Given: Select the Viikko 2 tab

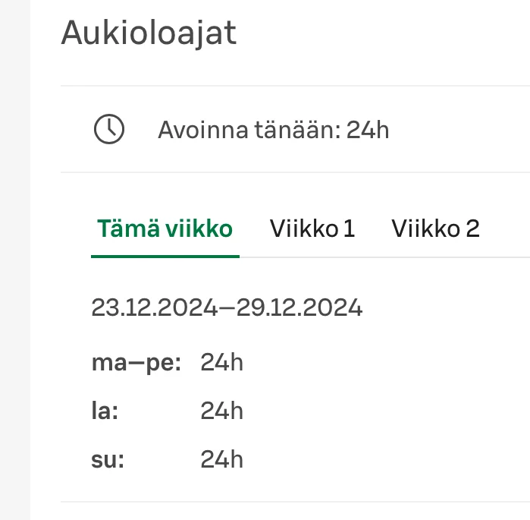Looking at the screenshot, I should click(x=435, y=228).
